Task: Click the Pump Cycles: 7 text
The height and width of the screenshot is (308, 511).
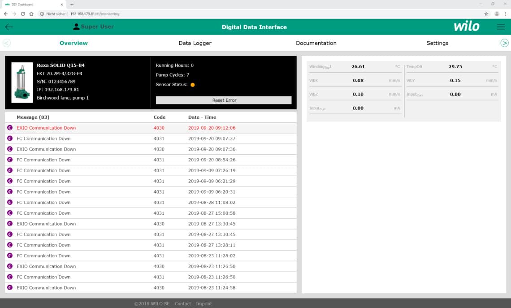Action: tap(173, 75)
